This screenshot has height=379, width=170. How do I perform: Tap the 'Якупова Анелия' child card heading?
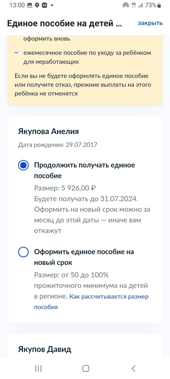[x=48, y=132]
